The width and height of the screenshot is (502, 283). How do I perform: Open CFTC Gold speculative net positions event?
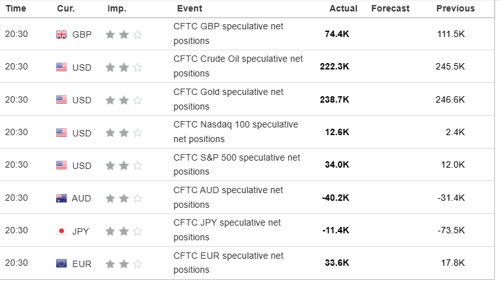[228, 99]
